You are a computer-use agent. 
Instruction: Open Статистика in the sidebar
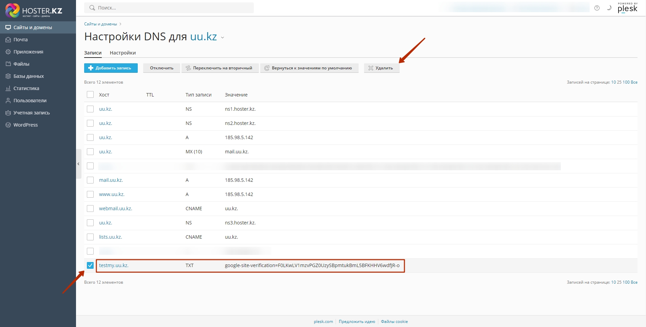pyautogui.click(x=26, y=88)
